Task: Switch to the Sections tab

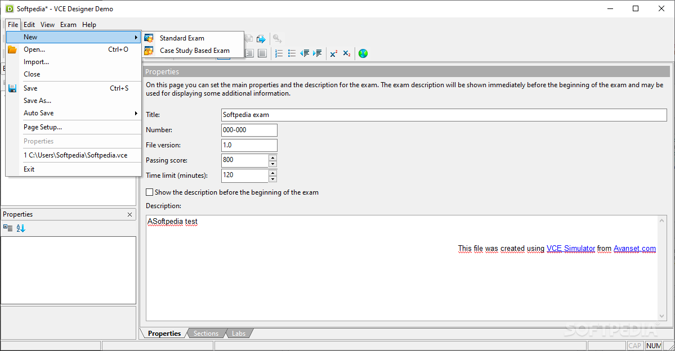Action: tap(206, 334)
